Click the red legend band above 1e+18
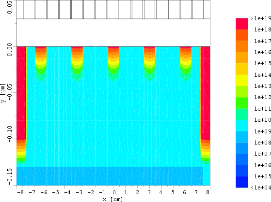 242,24
